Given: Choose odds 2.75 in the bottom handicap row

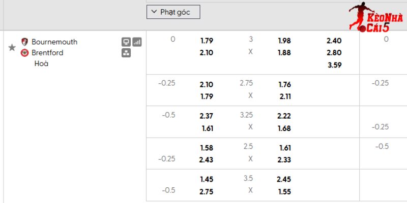Looking at the screenshot, I should click(207, 191).
